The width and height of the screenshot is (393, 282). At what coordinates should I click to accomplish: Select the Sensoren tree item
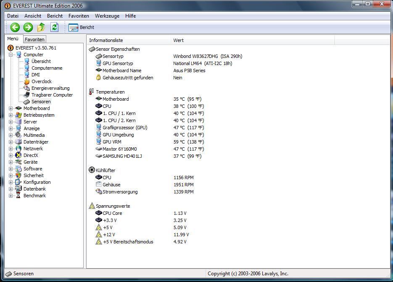click(x=41, y=102)
